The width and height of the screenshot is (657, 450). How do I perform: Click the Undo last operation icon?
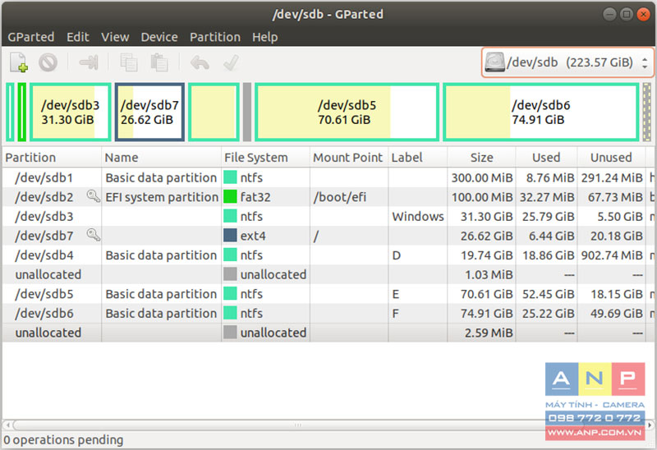tap(200, 63)
